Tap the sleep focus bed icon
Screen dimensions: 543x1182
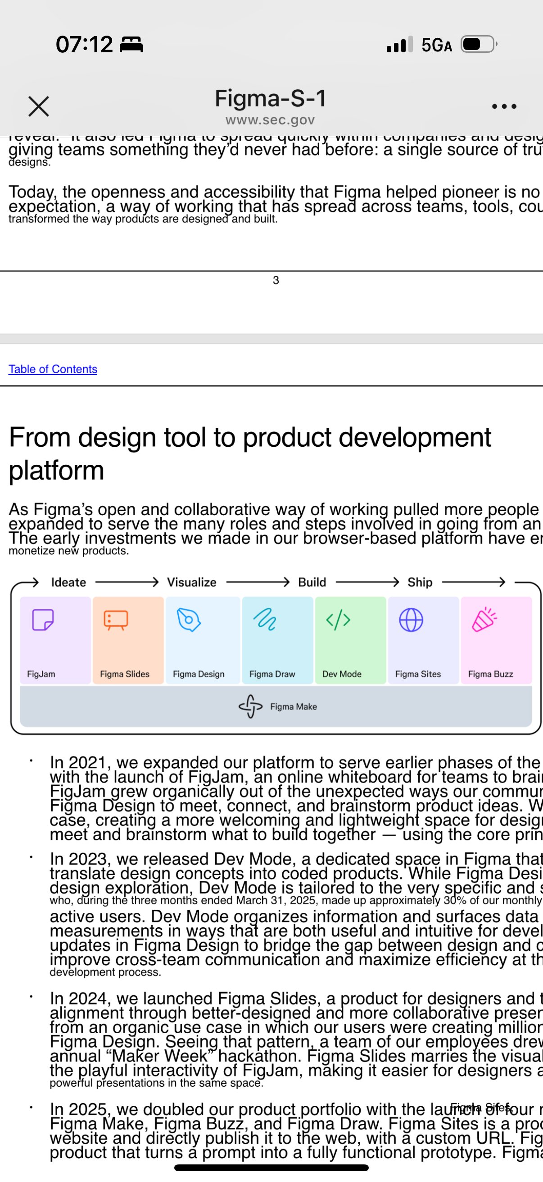(x=131, y=45)
